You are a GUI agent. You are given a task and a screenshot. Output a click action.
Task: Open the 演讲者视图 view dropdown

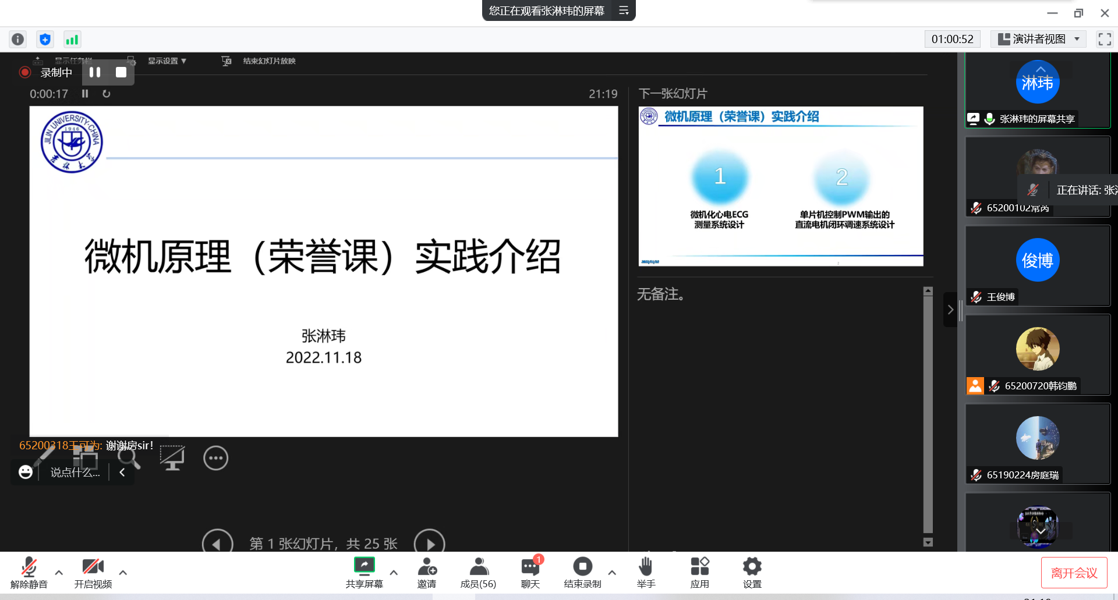click(1038, 39)
